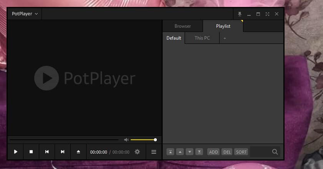Click the yellow volume slider

pos(143,140)
